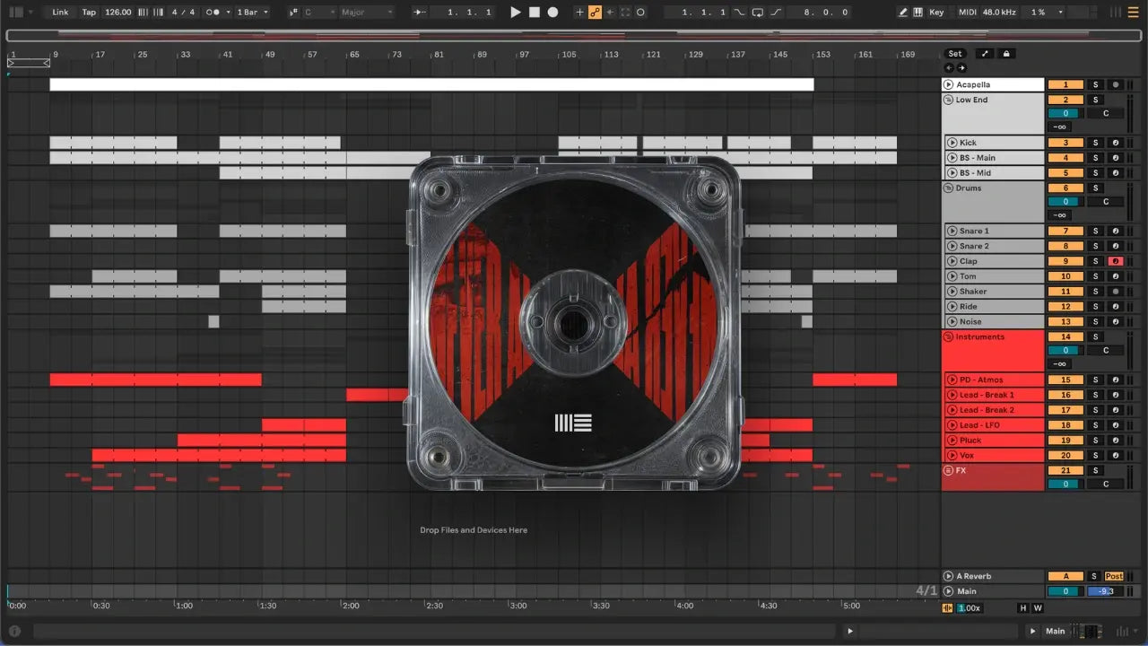
Task: Toggle the metronome icon
Action: [215, 13]
